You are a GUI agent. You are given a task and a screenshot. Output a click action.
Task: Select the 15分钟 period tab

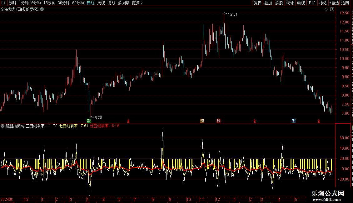point(49,3)
